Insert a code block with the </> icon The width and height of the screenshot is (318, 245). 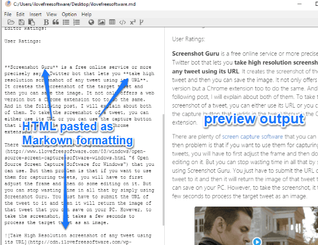point(122,22)
